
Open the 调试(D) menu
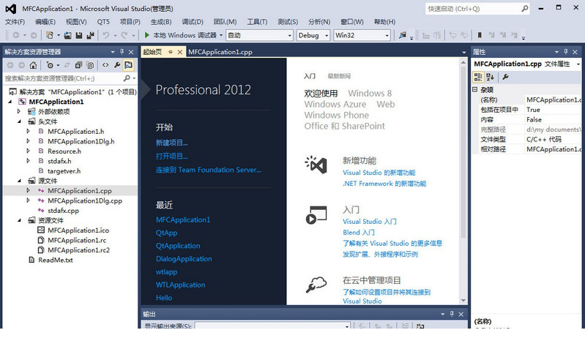tap(193, 22)
